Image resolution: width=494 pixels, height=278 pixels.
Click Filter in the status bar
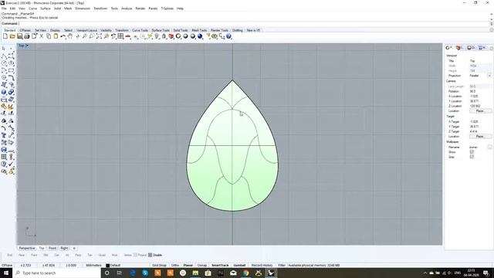point(282,266)
